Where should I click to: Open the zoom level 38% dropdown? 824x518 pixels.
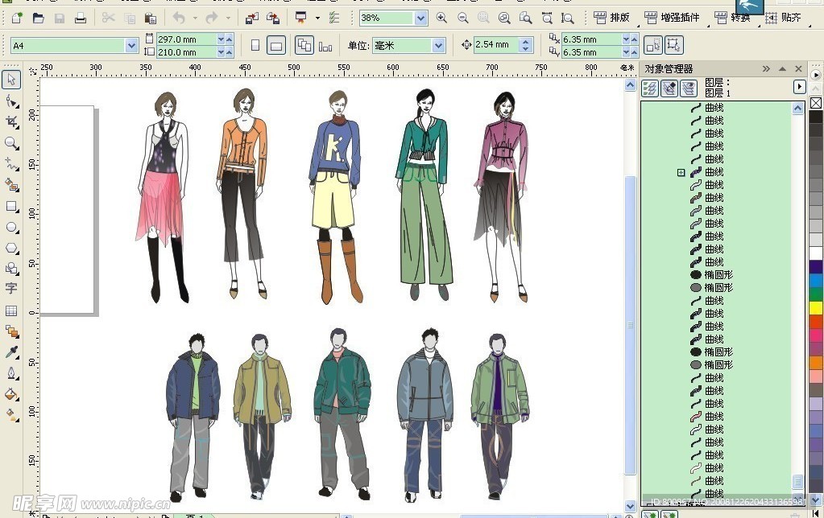point(420,18)
